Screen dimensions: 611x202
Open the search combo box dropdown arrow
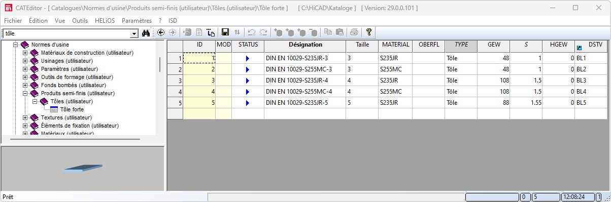pyautogui.click(x=134, y=33)
